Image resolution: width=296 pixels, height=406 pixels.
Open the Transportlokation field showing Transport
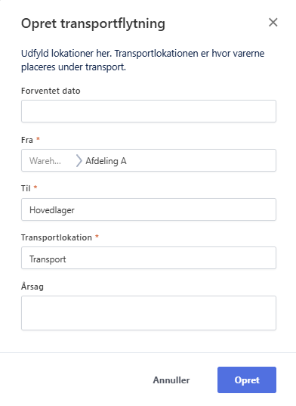tap(149, 258)
